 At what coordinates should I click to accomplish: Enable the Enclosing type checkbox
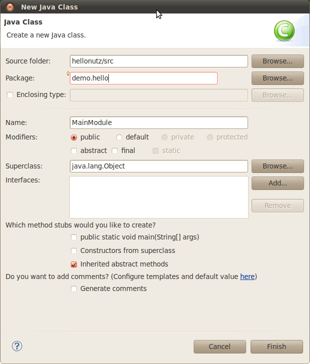tap(10, 95)
